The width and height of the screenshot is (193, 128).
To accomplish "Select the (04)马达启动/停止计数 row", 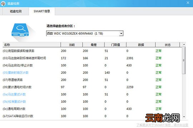I will tap(92, 65).
